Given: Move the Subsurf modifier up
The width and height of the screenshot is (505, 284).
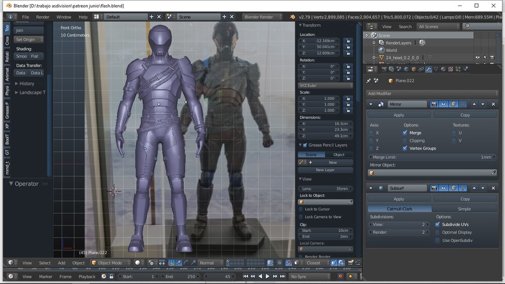Looking at the screenshot, I should point(474,188).
